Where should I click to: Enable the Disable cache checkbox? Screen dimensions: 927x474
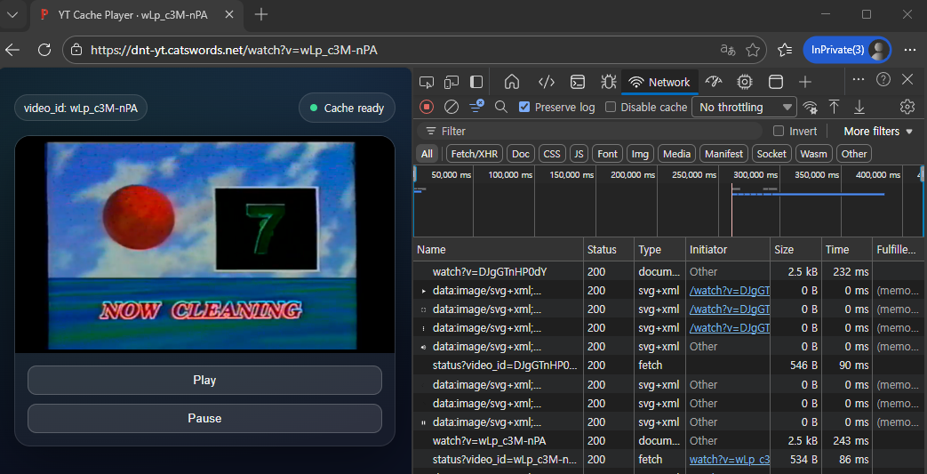[611, 107]
